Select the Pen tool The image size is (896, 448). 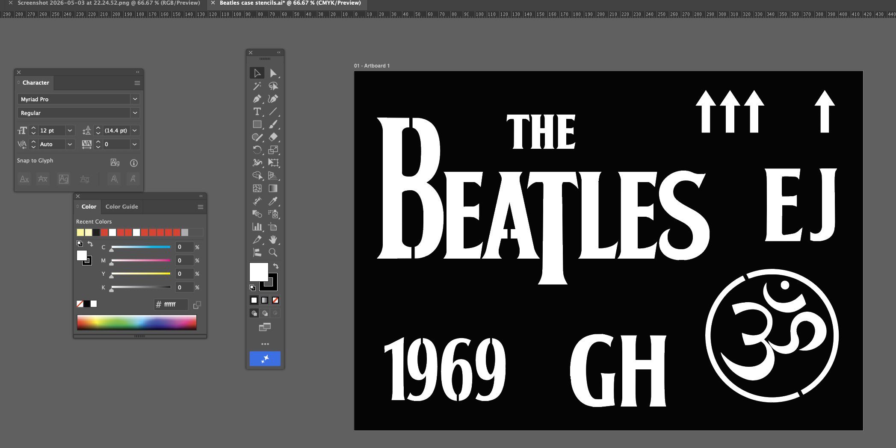[257, 99]
